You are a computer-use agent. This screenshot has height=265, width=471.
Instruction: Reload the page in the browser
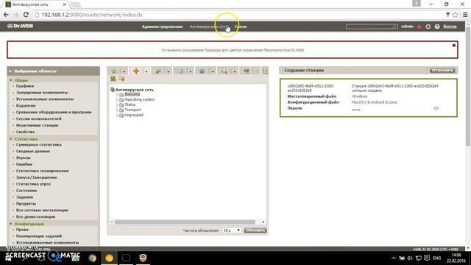[x=26, y=15]
